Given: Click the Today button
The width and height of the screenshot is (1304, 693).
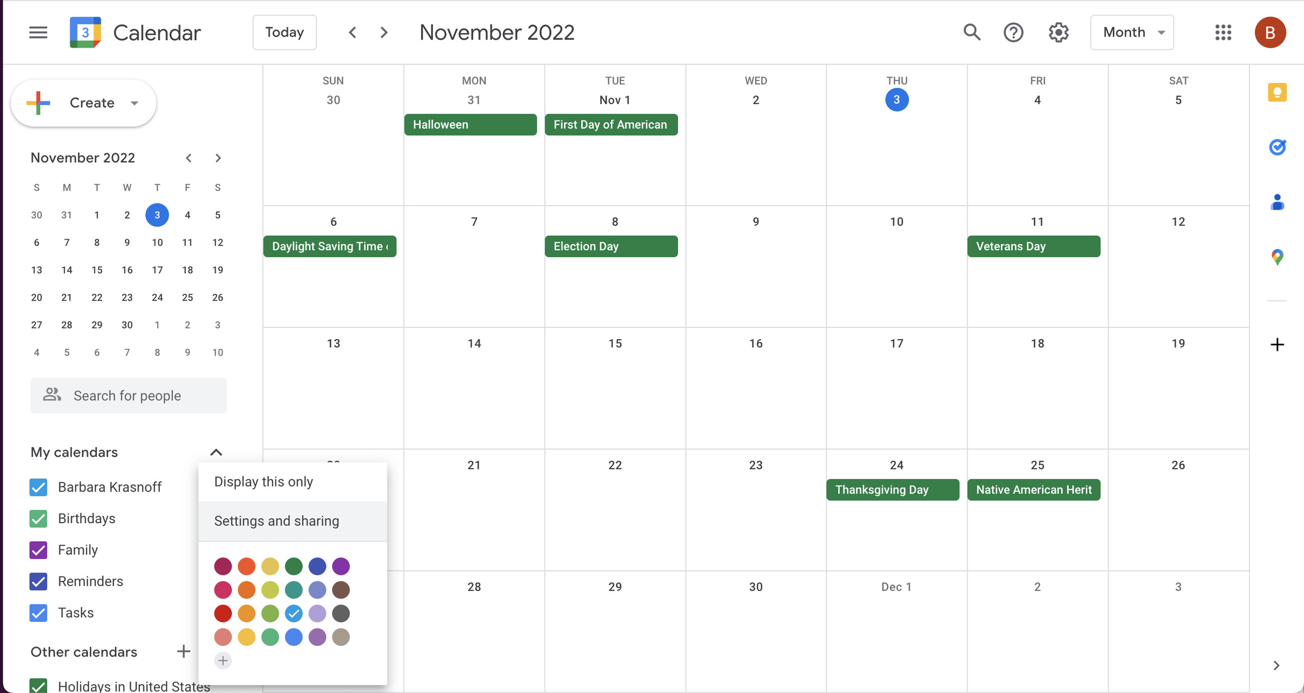Looking at the screenshot, I should pyautogui.click(x=284, y=32).
